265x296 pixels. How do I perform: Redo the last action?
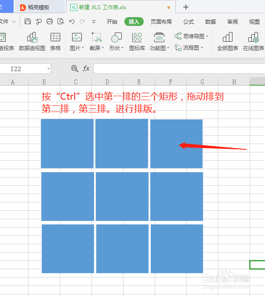(82, 22)
